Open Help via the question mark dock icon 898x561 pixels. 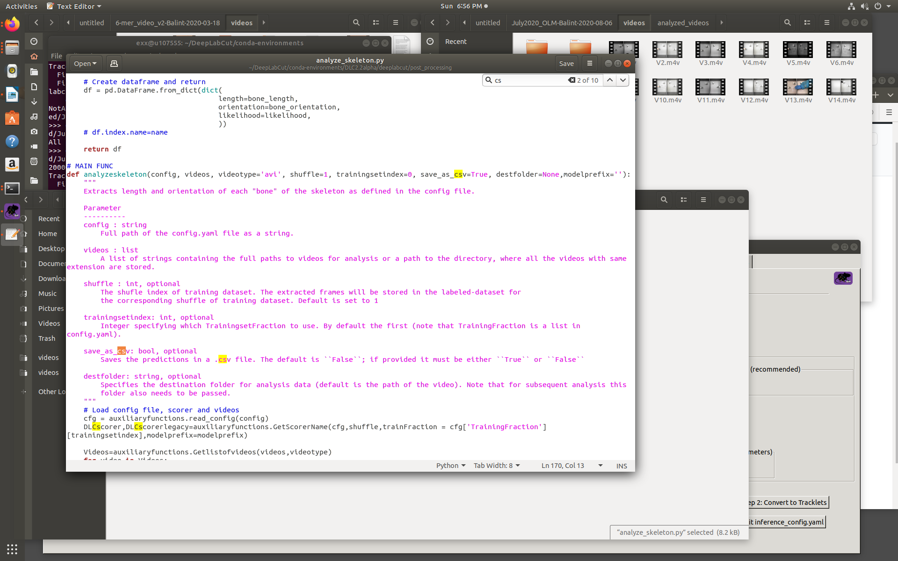(12, 141)
